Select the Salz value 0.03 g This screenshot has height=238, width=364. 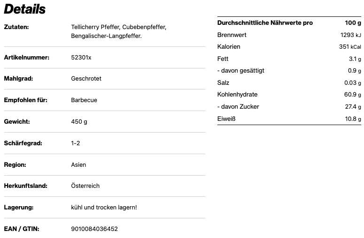point(352,83)
